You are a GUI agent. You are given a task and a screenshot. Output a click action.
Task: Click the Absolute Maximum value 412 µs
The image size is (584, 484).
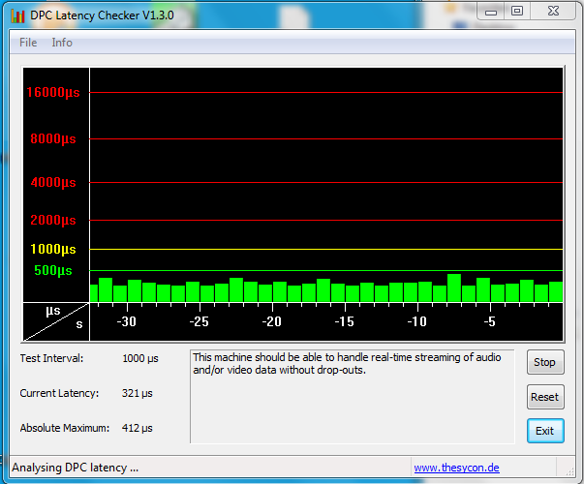[138, 428]
